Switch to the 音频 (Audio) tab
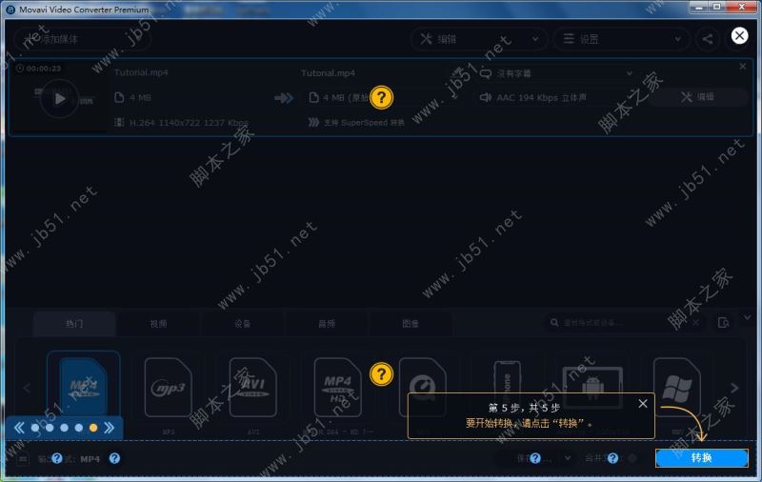Image resolution: width=762 pixels, height=482 pixels. pyautogui.click(x=327, y=324)
